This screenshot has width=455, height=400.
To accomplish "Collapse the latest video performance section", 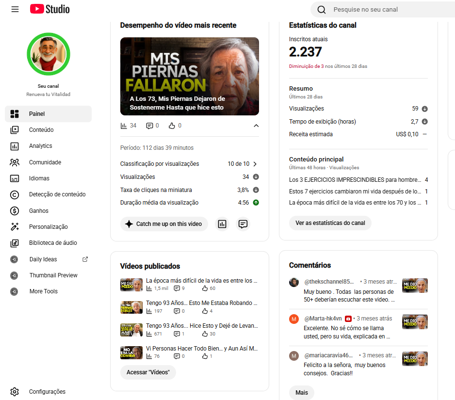I will [x=256, y=126].
